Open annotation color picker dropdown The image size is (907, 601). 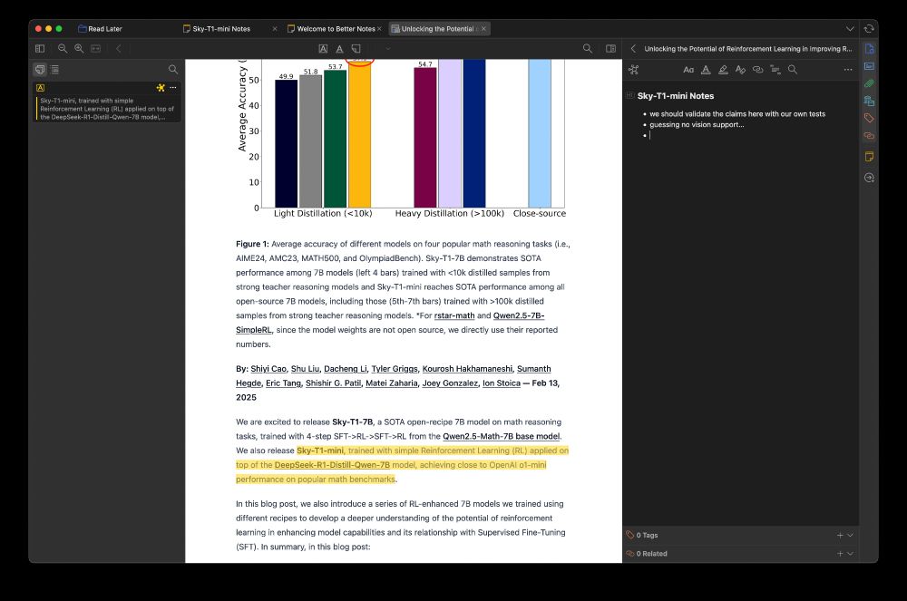(388, 49)
